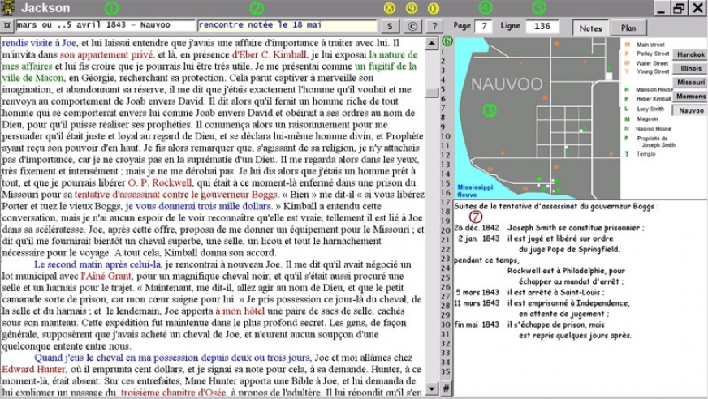Click note line 'fin mai 1843 il s'échappe de prison'
The height and width of the screenshot is (399, 708).
tap(530, 324)
